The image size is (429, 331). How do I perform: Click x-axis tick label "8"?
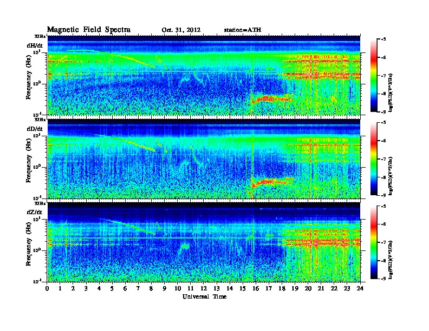pos(151,288)
